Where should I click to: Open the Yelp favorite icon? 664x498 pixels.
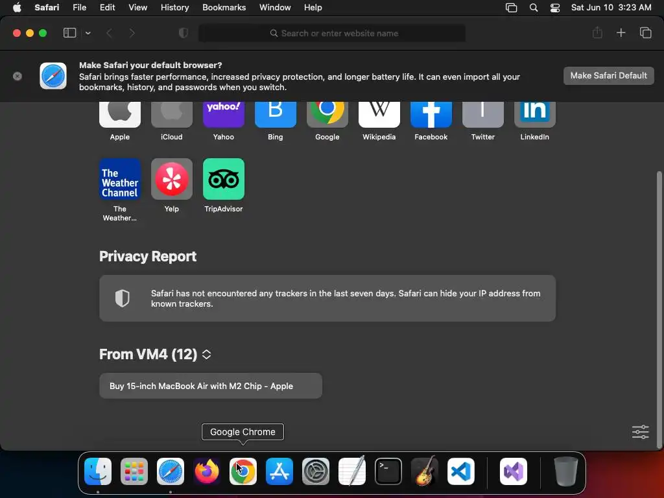coord(171,179)
